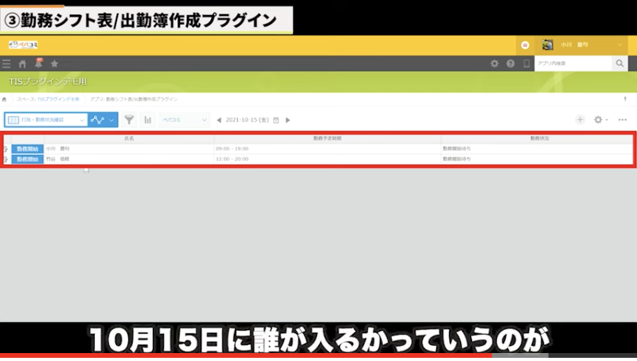Open the date picker calendar icon
The image size is (637, 361).
[276, 120]
